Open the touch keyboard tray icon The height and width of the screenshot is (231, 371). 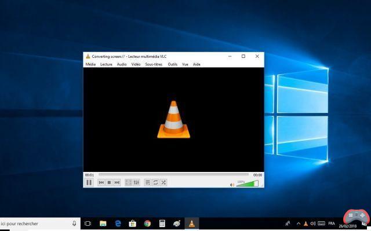[x=321, y=223]
